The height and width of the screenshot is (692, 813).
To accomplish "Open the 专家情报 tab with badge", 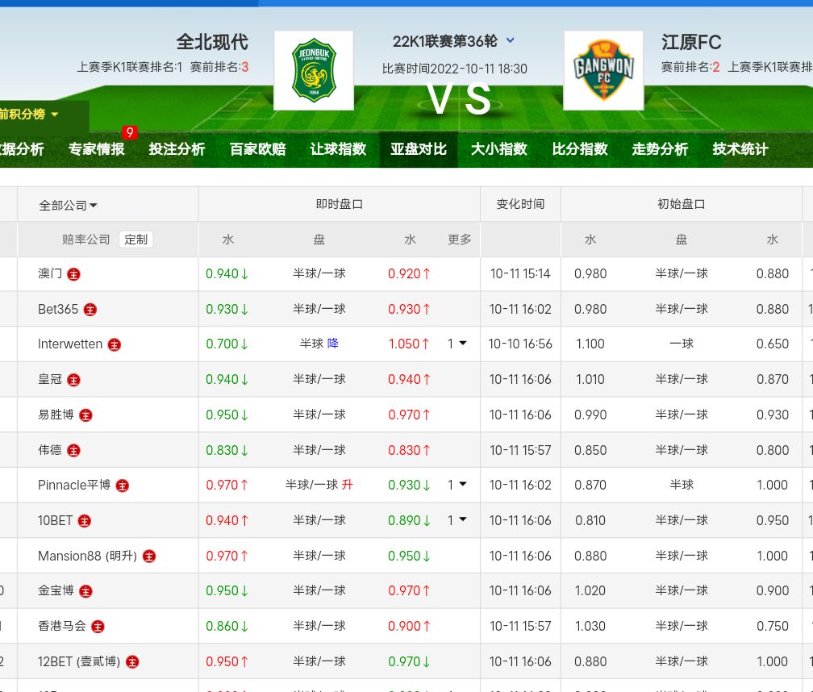I will pyautogui.click(x=97, y=149).
